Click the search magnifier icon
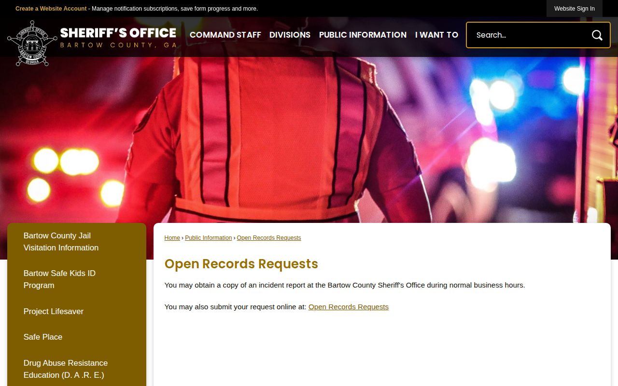618x386 pixels. [597, 35]
